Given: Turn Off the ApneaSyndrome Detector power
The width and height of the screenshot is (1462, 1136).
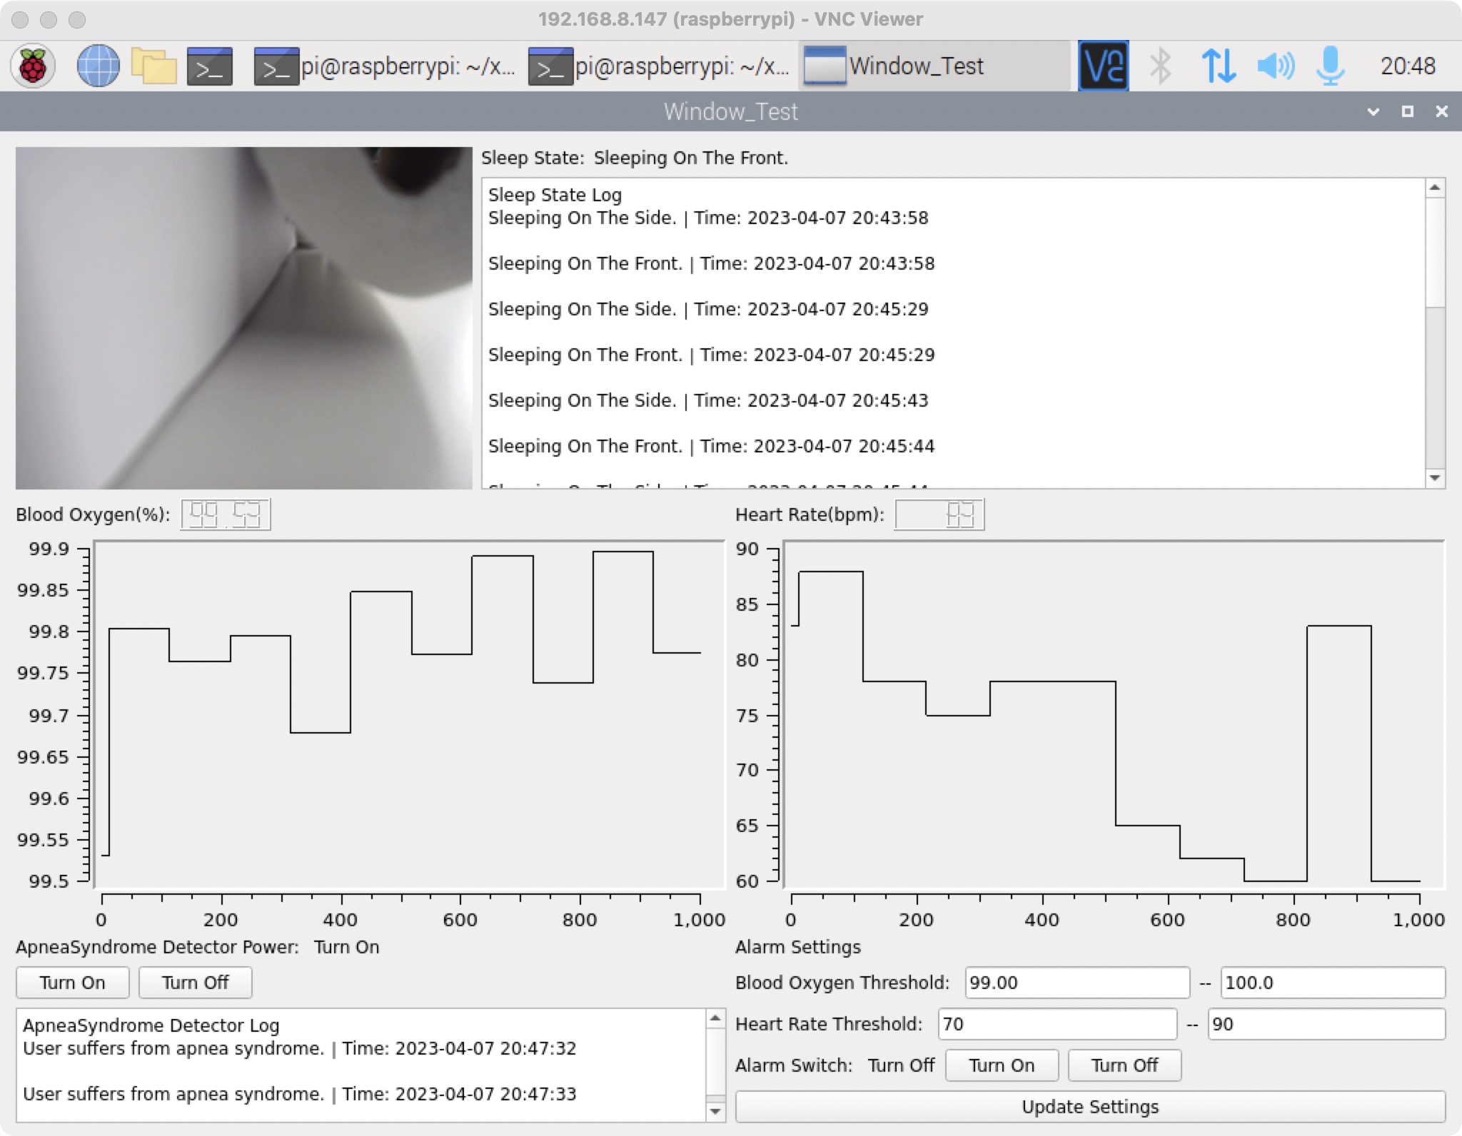Looking at the screenshot, I should [x=195, y=983].
